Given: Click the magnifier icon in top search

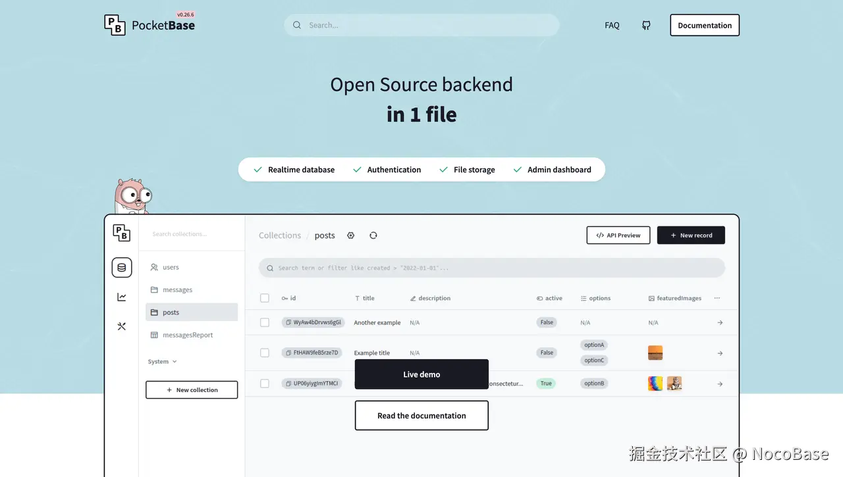Looking at the screenshot, I should coord(297,25).
